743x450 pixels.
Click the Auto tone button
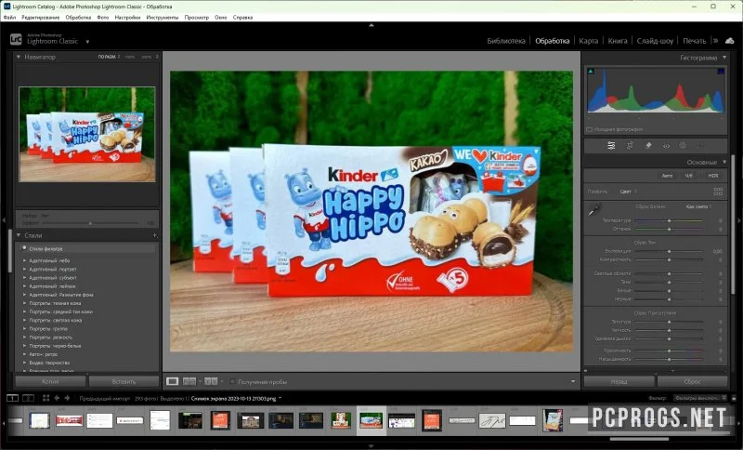[667, 176]
